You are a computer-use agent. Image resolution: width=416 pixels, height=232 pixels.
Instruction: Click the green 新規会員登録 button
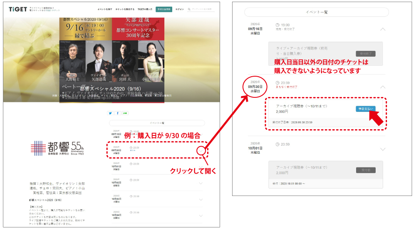point(164,9)
